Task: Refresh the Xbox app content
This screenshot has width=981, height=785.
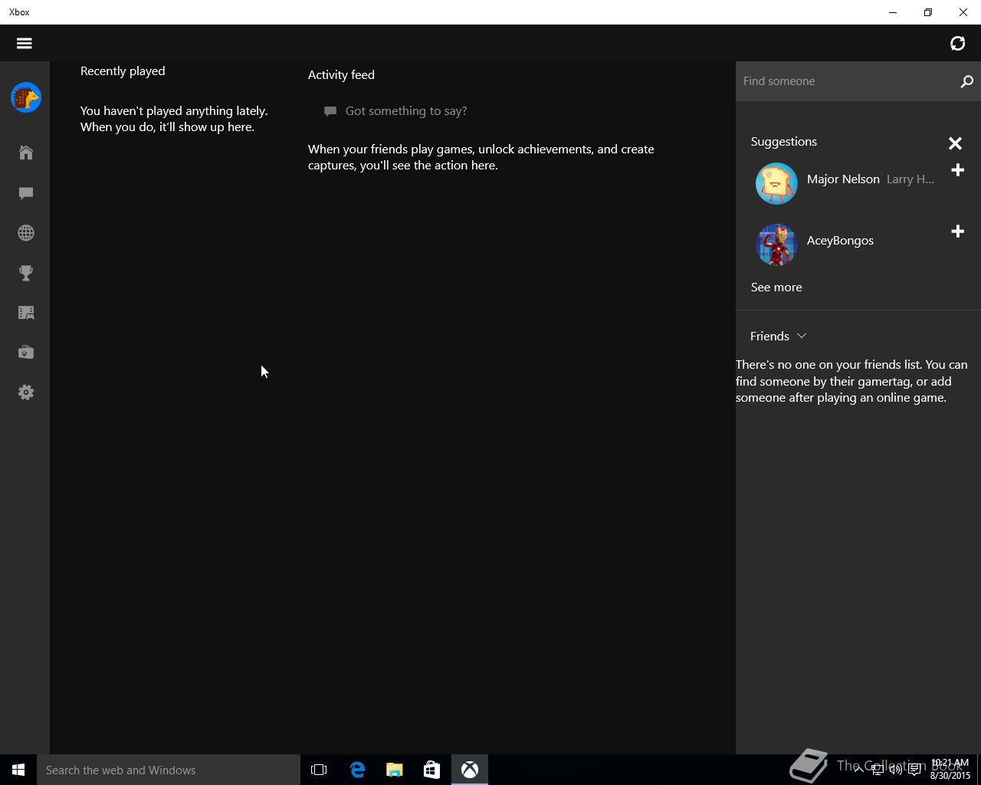Action: click(x=957, y=43)
